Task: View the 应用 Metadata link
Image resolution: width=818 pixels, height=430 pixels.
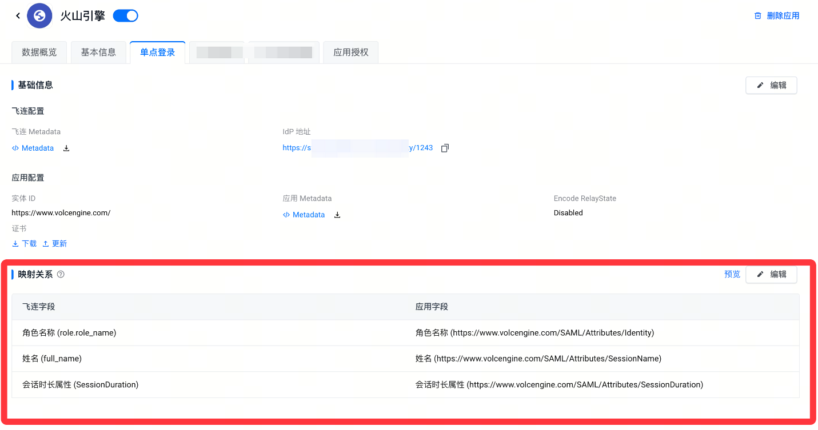Action: [x=304, y=215]
